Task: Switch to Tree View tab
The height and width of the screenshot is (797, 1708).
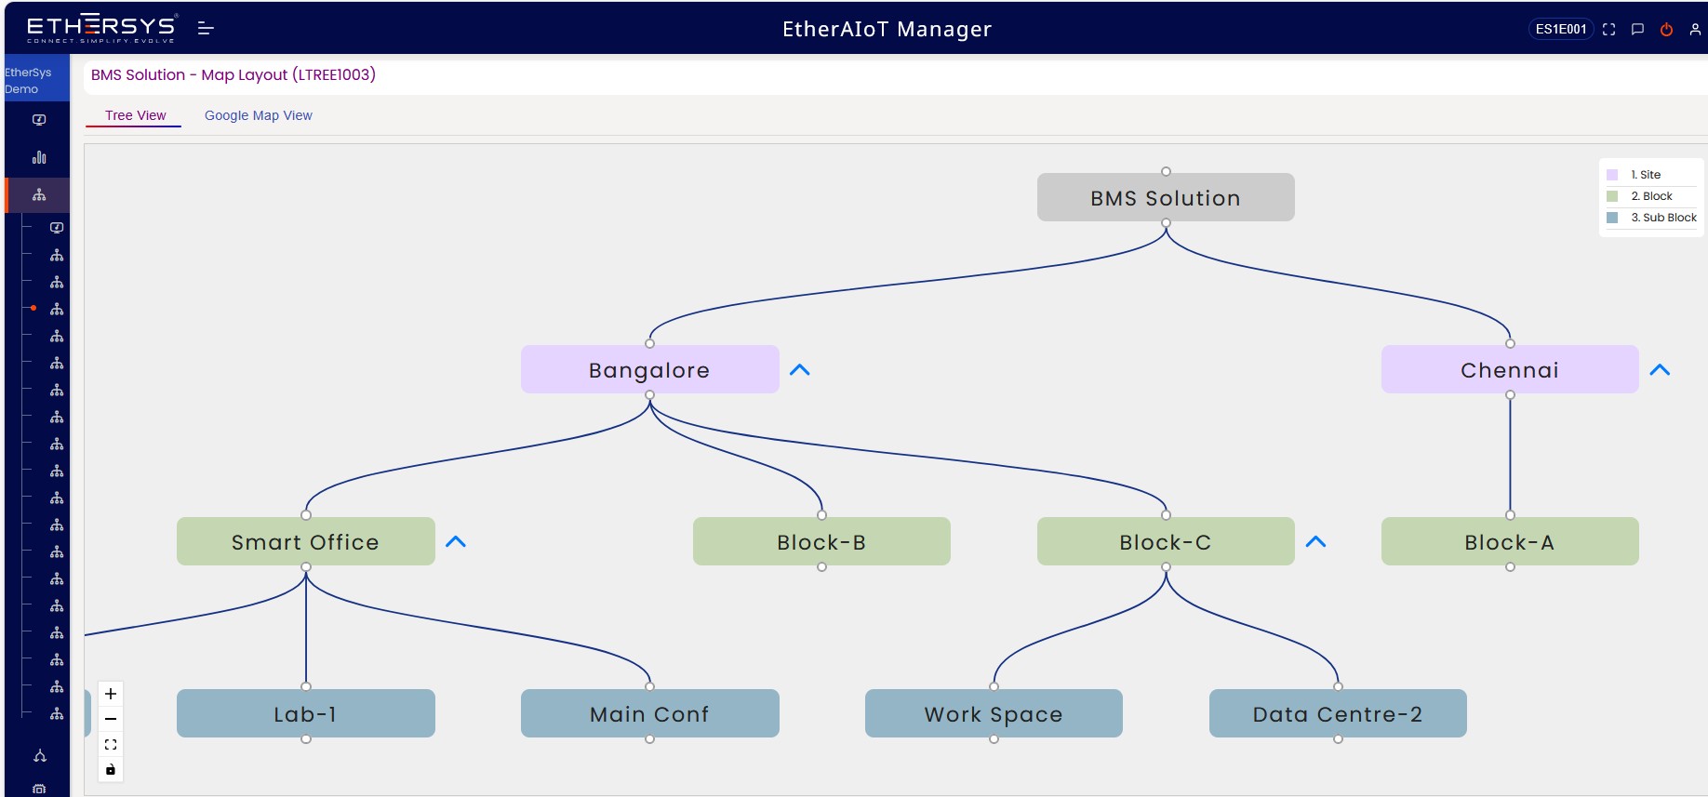Action: tap(135, 115)
